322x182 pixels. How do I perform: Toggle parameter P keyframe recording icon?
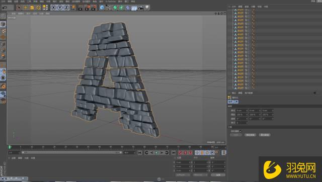point(212,153)
